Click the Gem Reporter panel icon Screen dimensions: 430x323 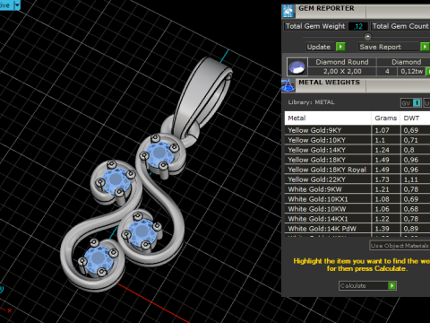[x=288, y=11]
